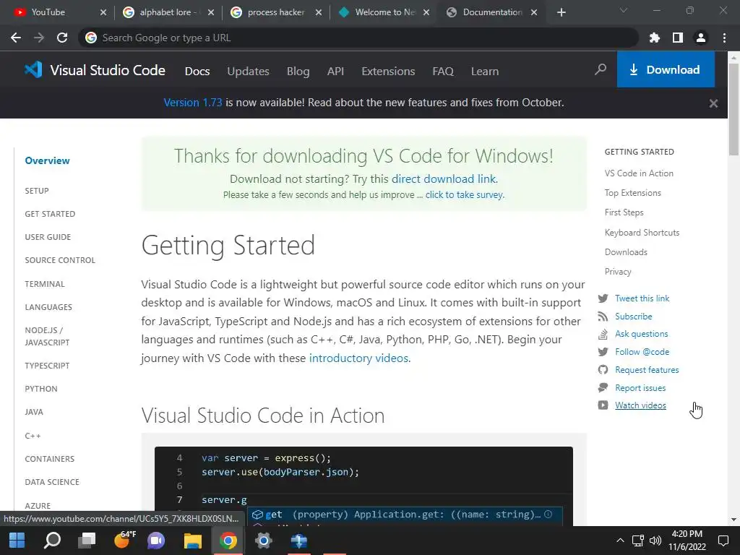Toggle the Chrome side panel icon
This screenshot has width=740, height=555.
point(677,38)
